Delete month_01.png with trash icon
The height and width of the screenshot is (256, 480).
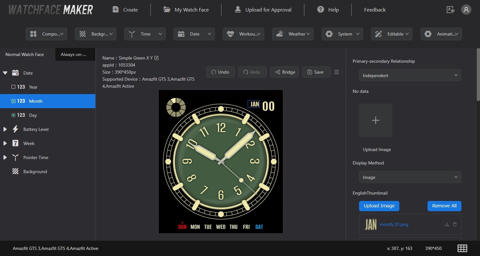455,225
